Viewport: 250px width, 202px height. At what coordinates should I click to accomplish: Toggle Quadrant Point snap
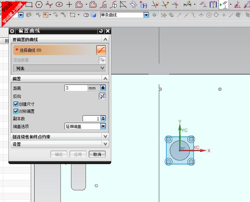point(216,15)
